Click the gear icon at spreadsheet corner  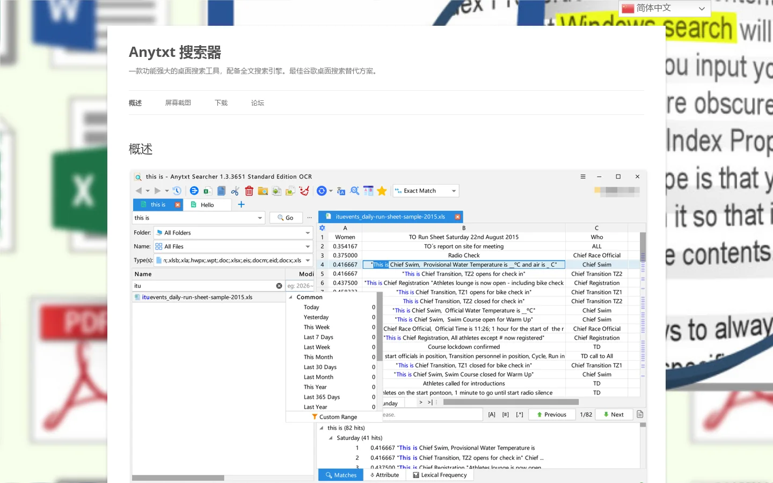click(x=322, y=228)
